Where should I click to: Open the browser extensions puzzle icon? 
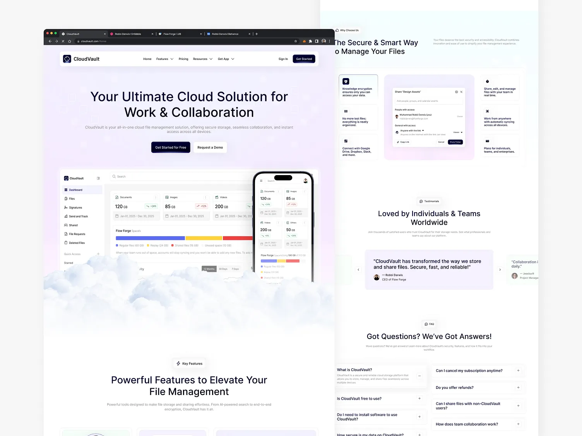310,41
